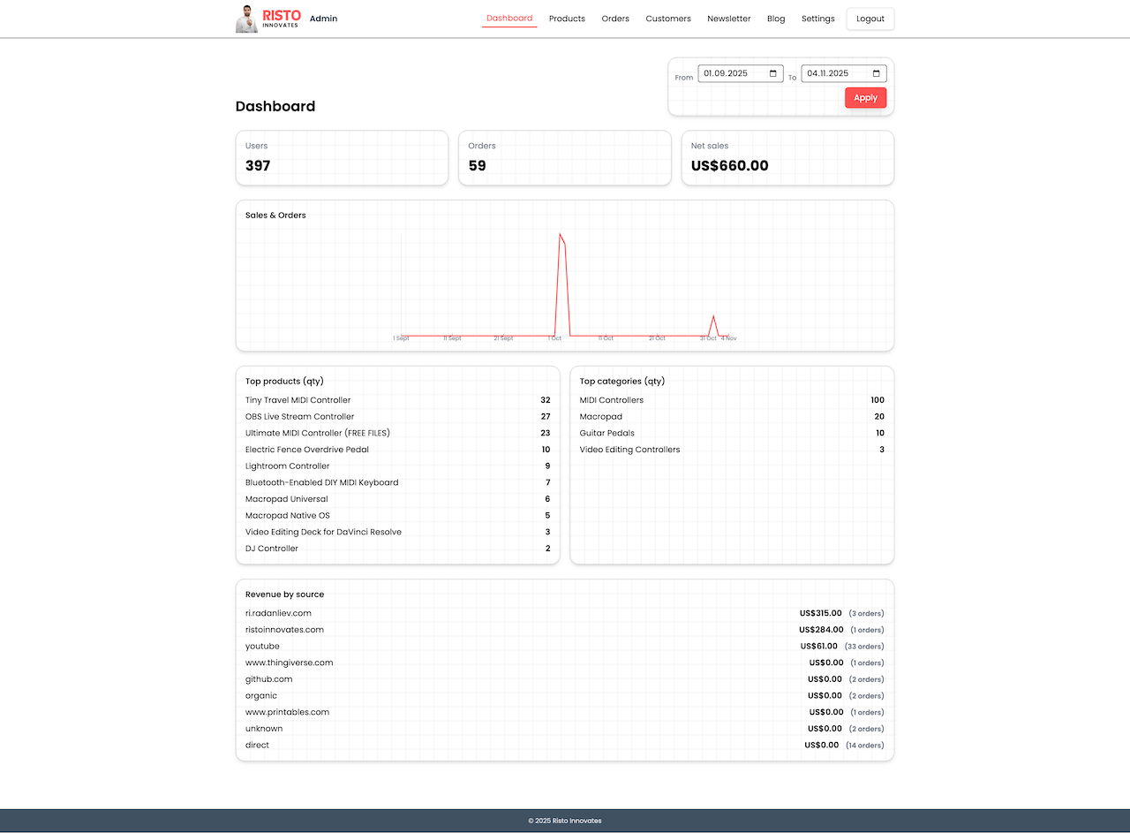Viewport: 1130px width, 833px height.
Task: Click the © 2025 Risto Innovates footer text
Action: coord(565,821)
